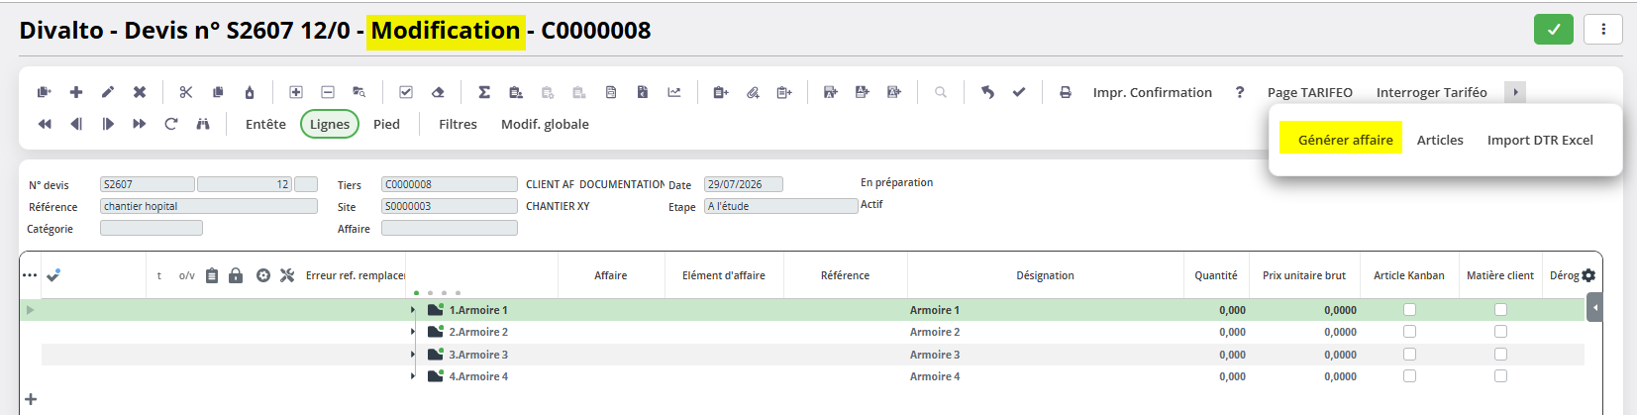Expand the 3.Armoire 3 tree row

tap(413, 355)
